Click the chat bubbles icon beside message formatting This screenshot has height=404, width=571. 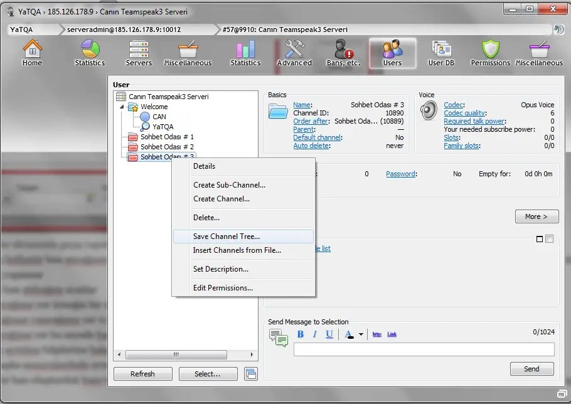pos(279,338)
